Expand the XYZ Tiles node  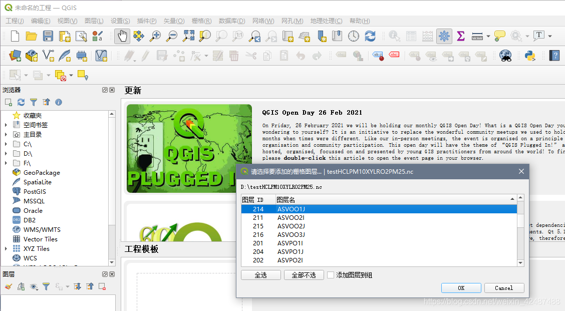(6, 249)
